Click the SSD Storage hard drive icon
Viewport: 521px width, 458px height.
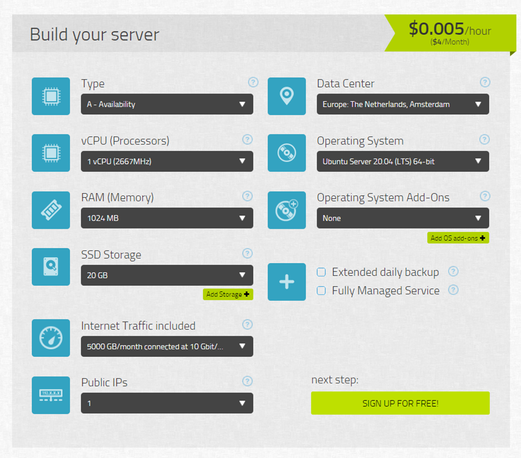coord(51,267)
